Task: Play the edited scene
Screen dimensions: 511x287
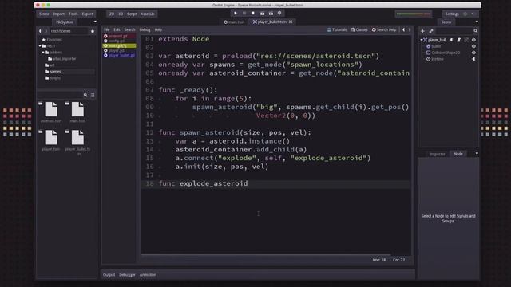Action: click(x=263, y=14)
